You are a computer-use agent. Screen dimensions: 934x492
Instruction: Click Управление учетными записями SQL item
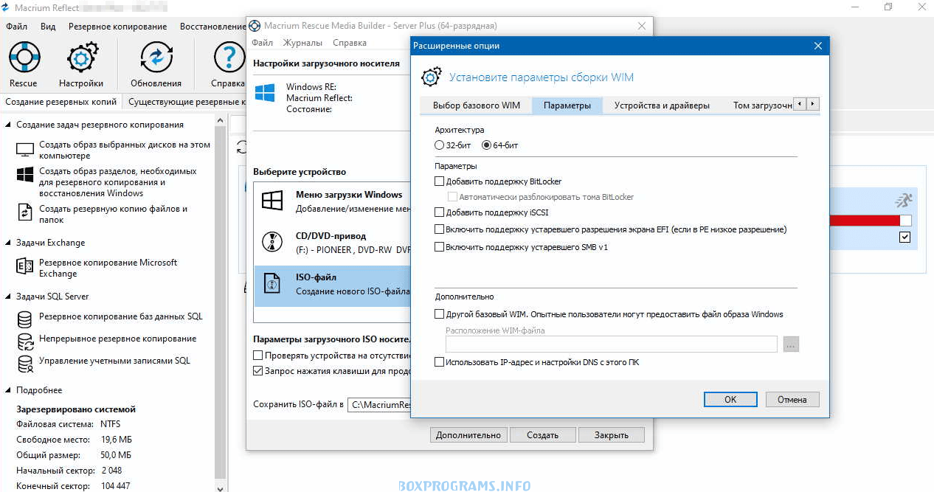tap(114, 361)
